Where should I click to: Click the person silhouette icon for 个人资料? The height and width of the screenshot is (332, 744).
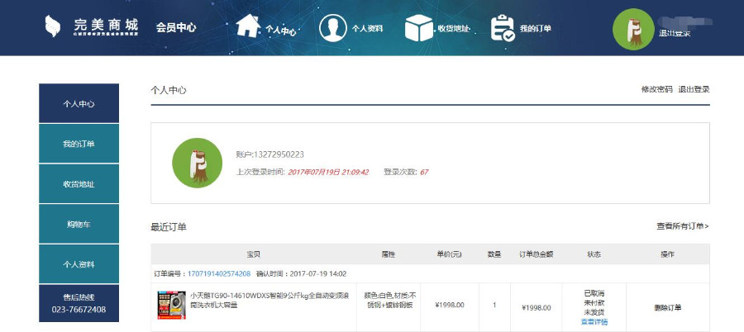tap(333, 28)
